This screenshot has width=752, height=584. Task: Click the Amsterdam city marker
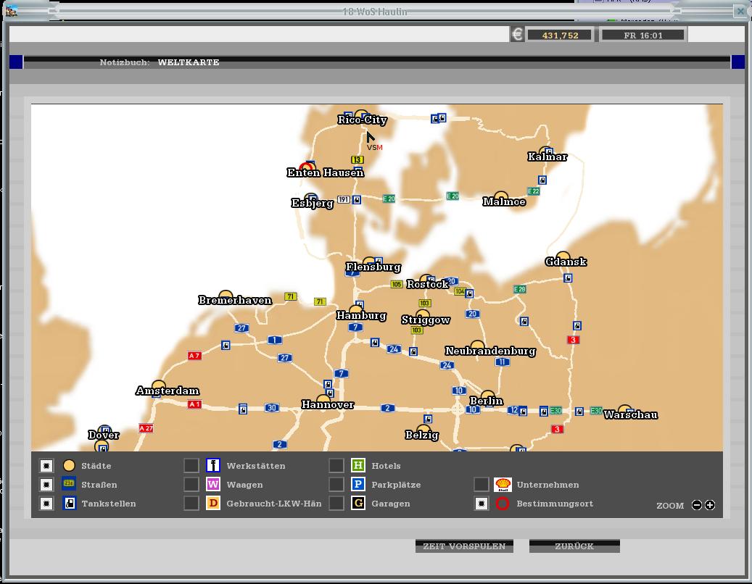tap(159, 385)
